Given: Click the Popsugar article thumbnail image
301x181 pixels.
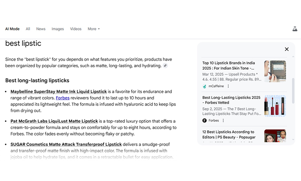Looking at the screenshot, I should click(x=275, y=136).
